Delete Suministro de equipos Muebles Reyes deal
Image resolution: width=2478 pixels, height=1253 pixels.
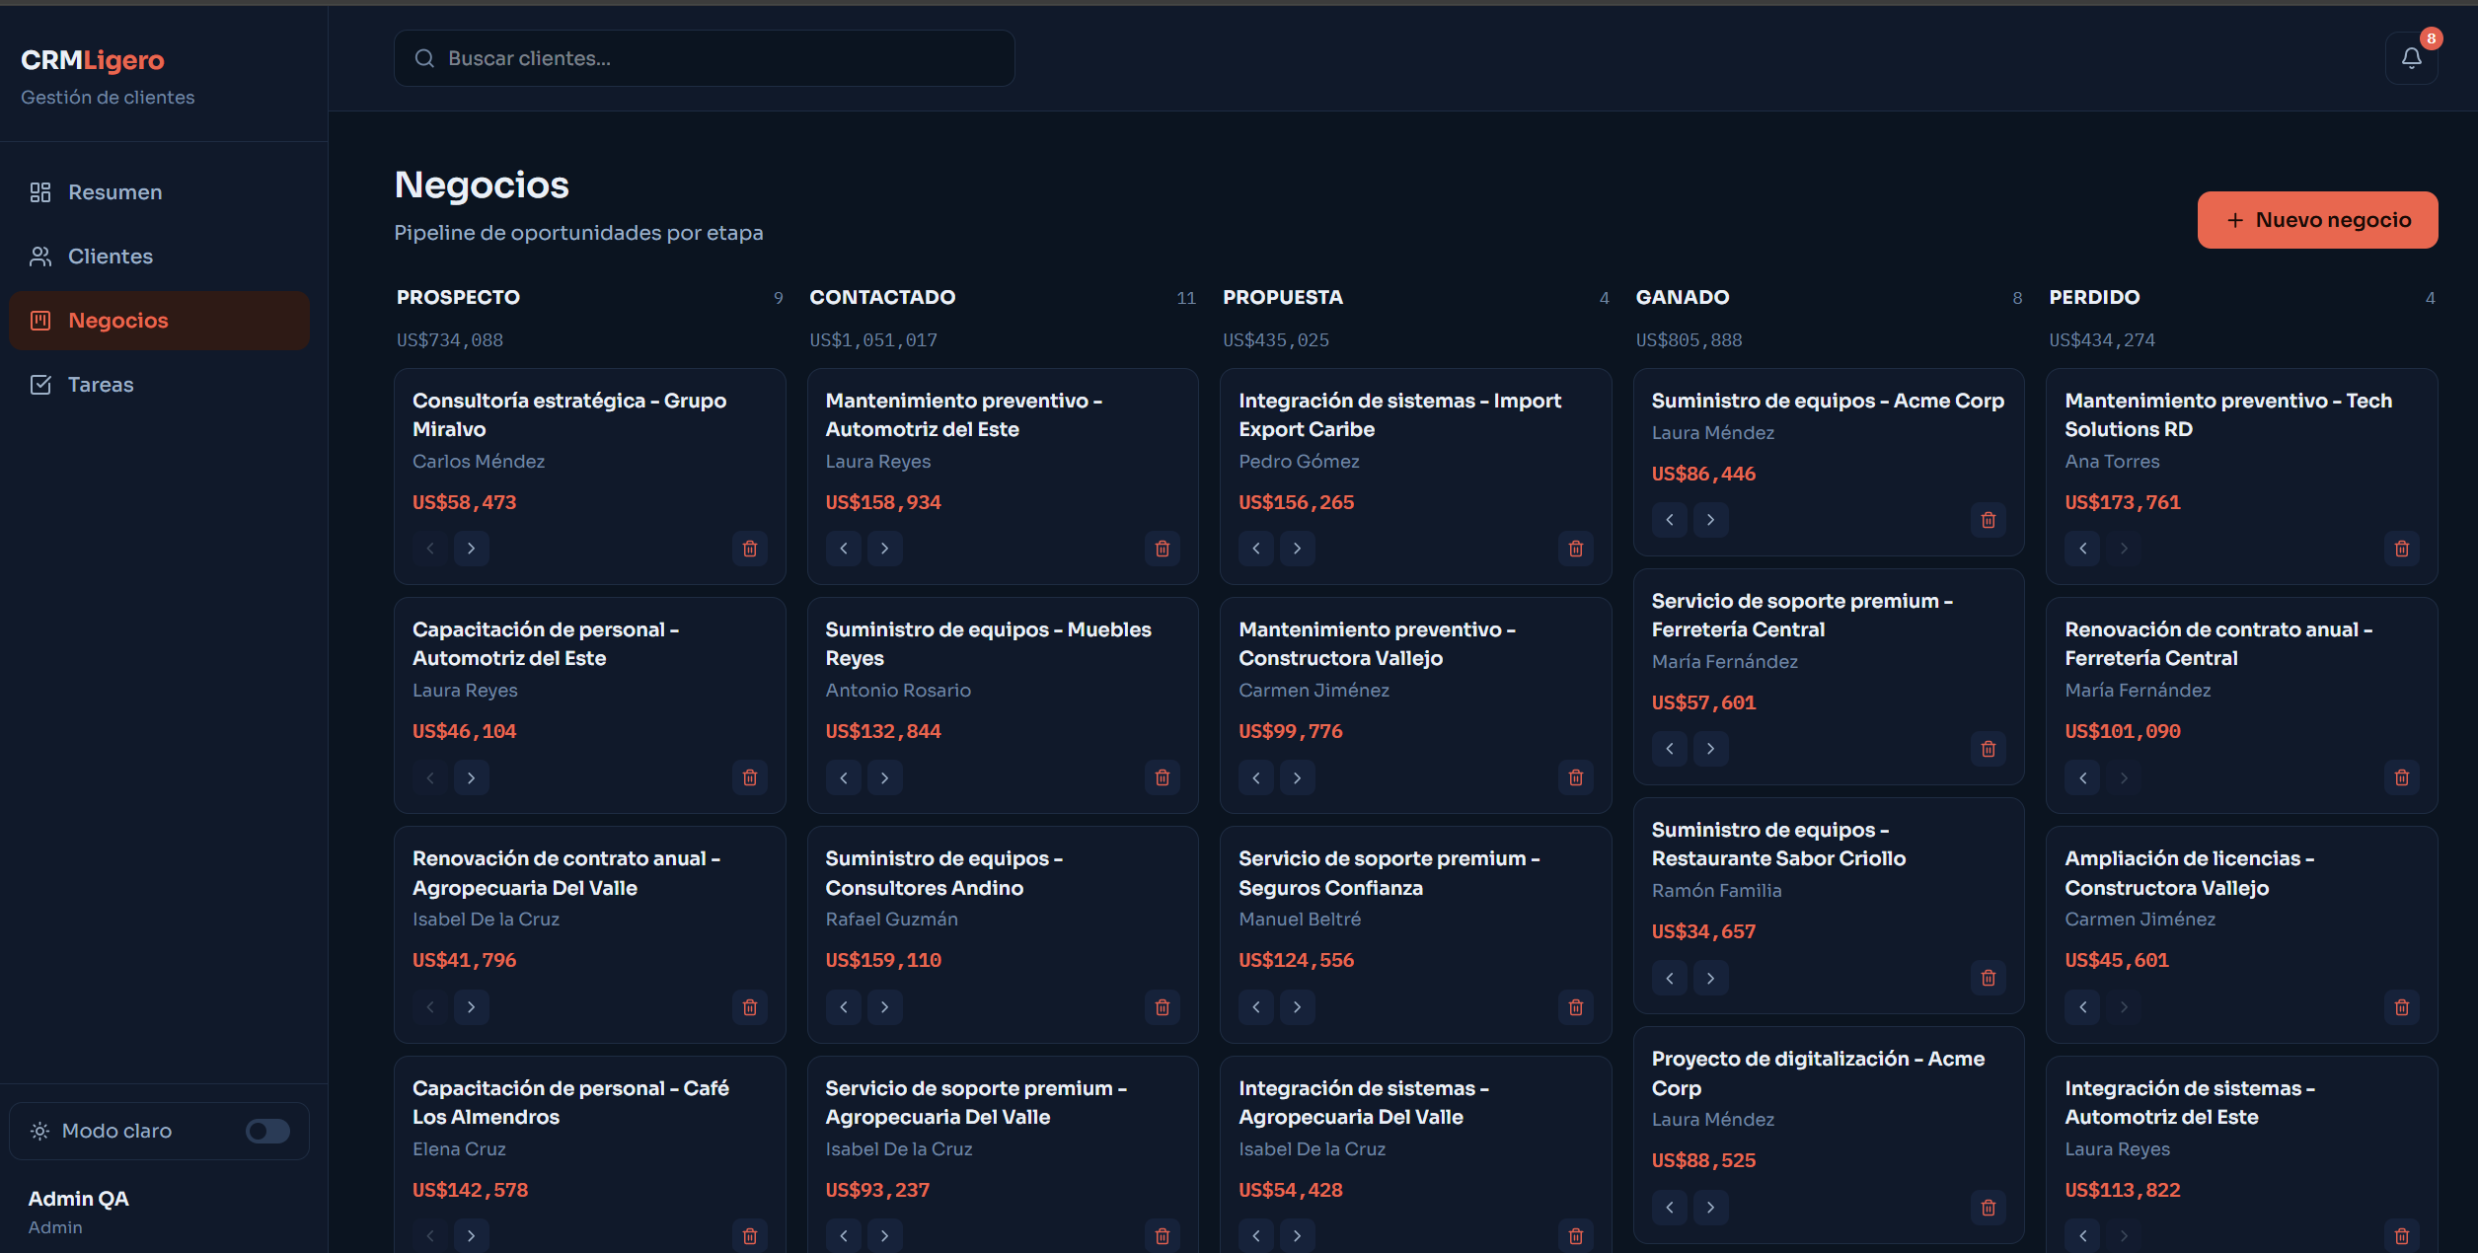(x=1163, y=777)
